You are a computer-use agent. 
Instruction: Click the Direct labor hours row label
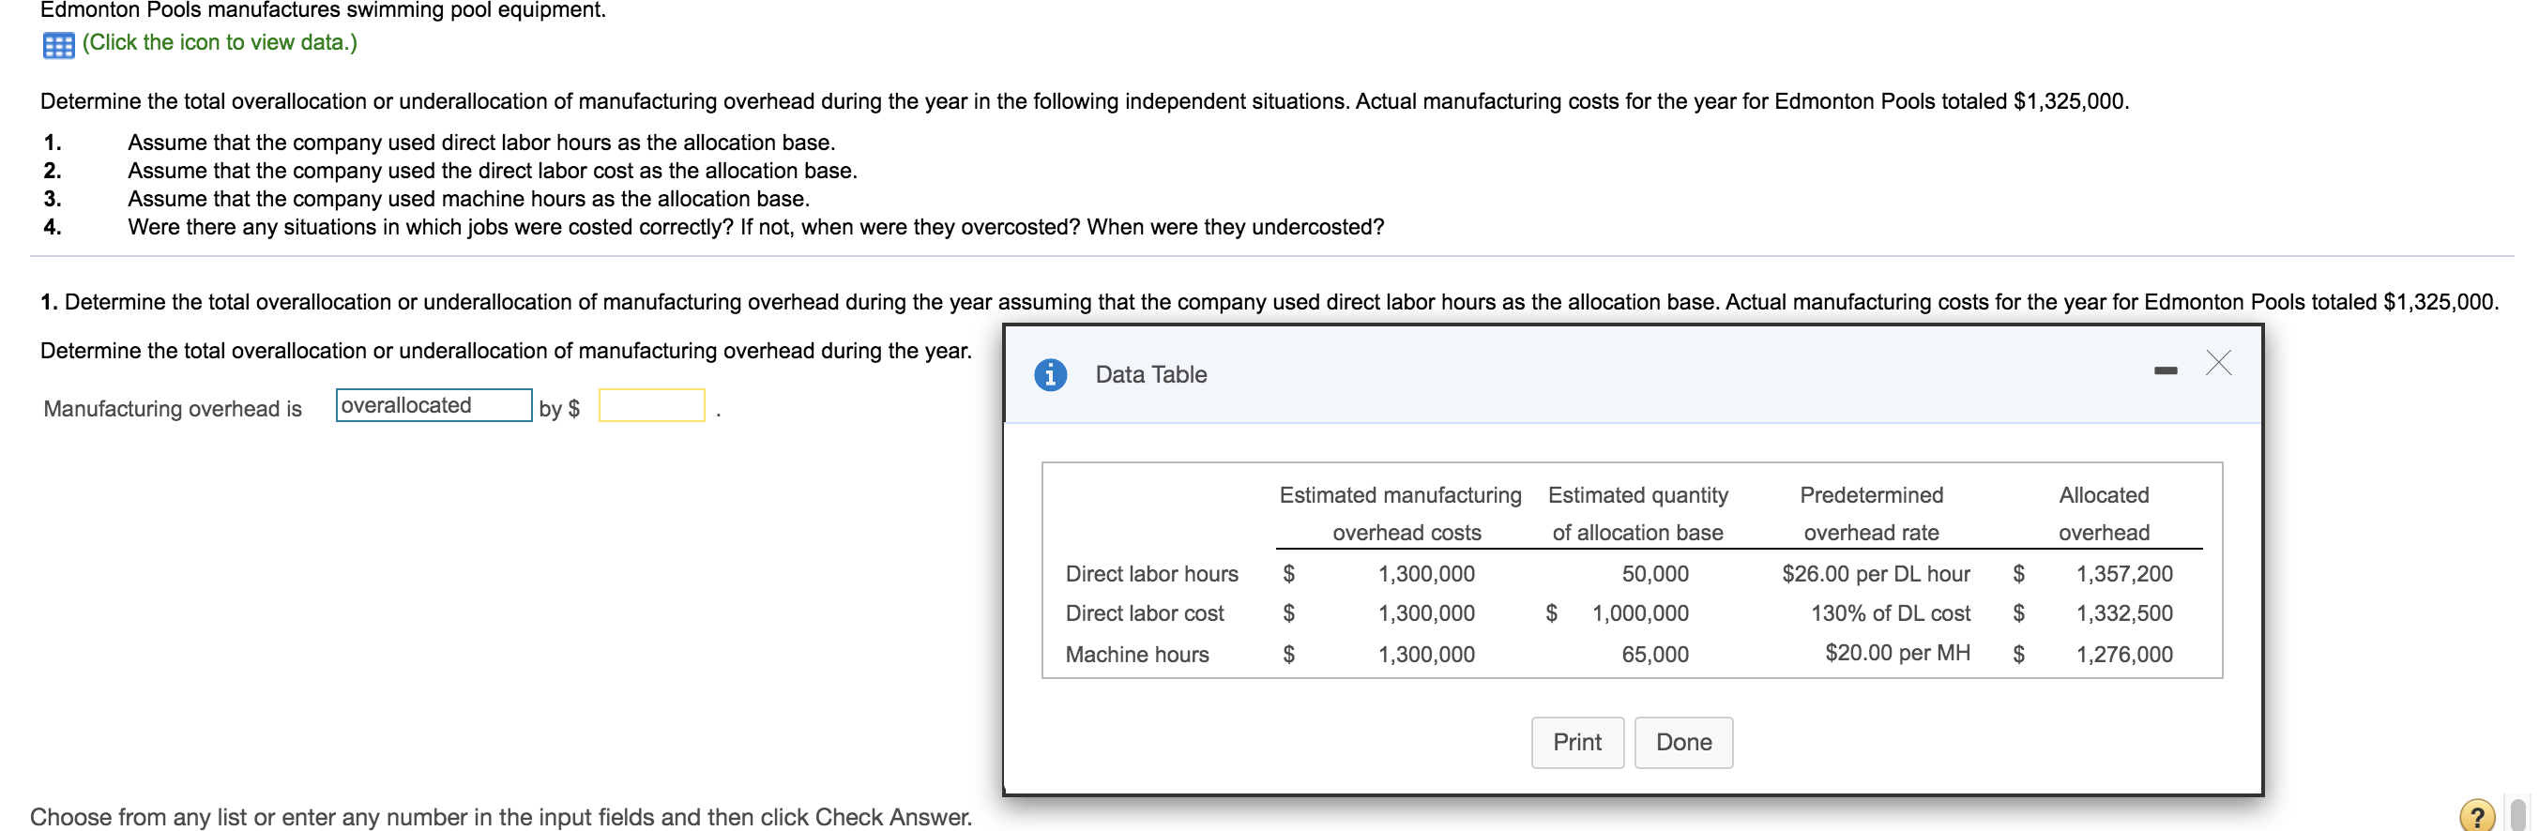[1151, 574]
